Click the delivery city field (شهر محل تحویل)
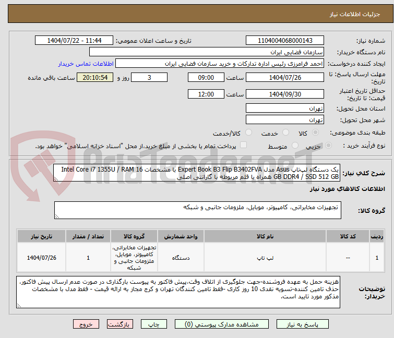The width and height of the screenshot is (394, 338). (285, 120)
